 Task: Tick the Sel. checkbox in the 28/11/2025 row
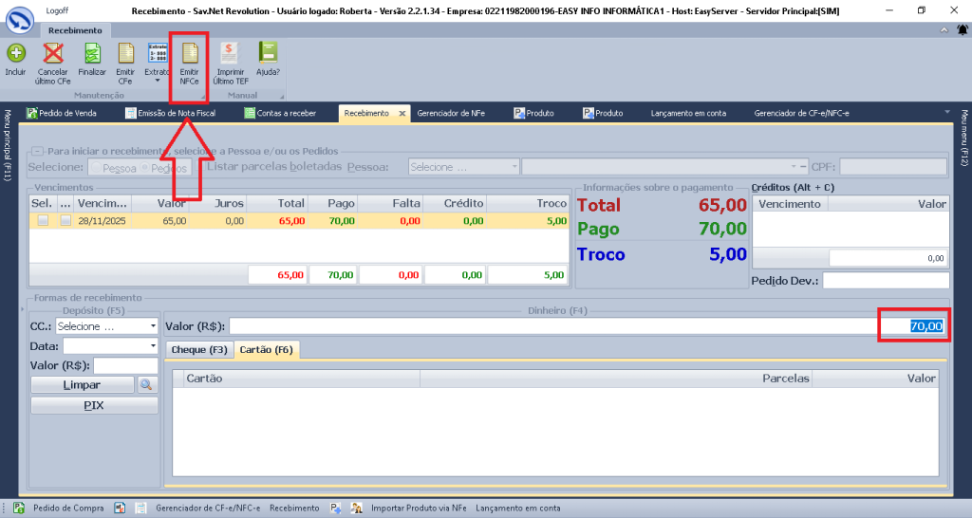coord(43,221)
